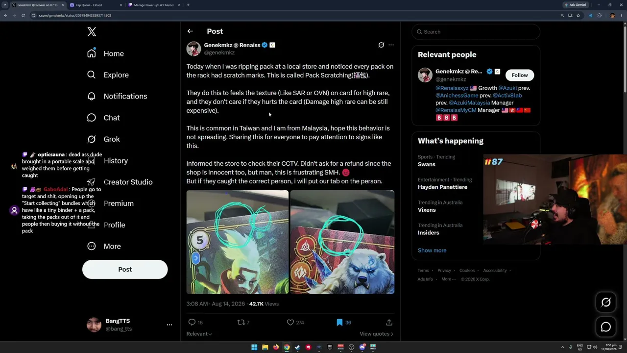
Task: Click the floating Grok button
Action: coord(606,303)
